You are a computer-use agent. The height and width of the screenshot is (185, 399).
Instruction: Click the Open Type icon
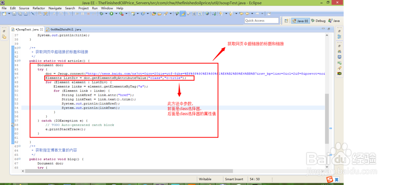154,14
